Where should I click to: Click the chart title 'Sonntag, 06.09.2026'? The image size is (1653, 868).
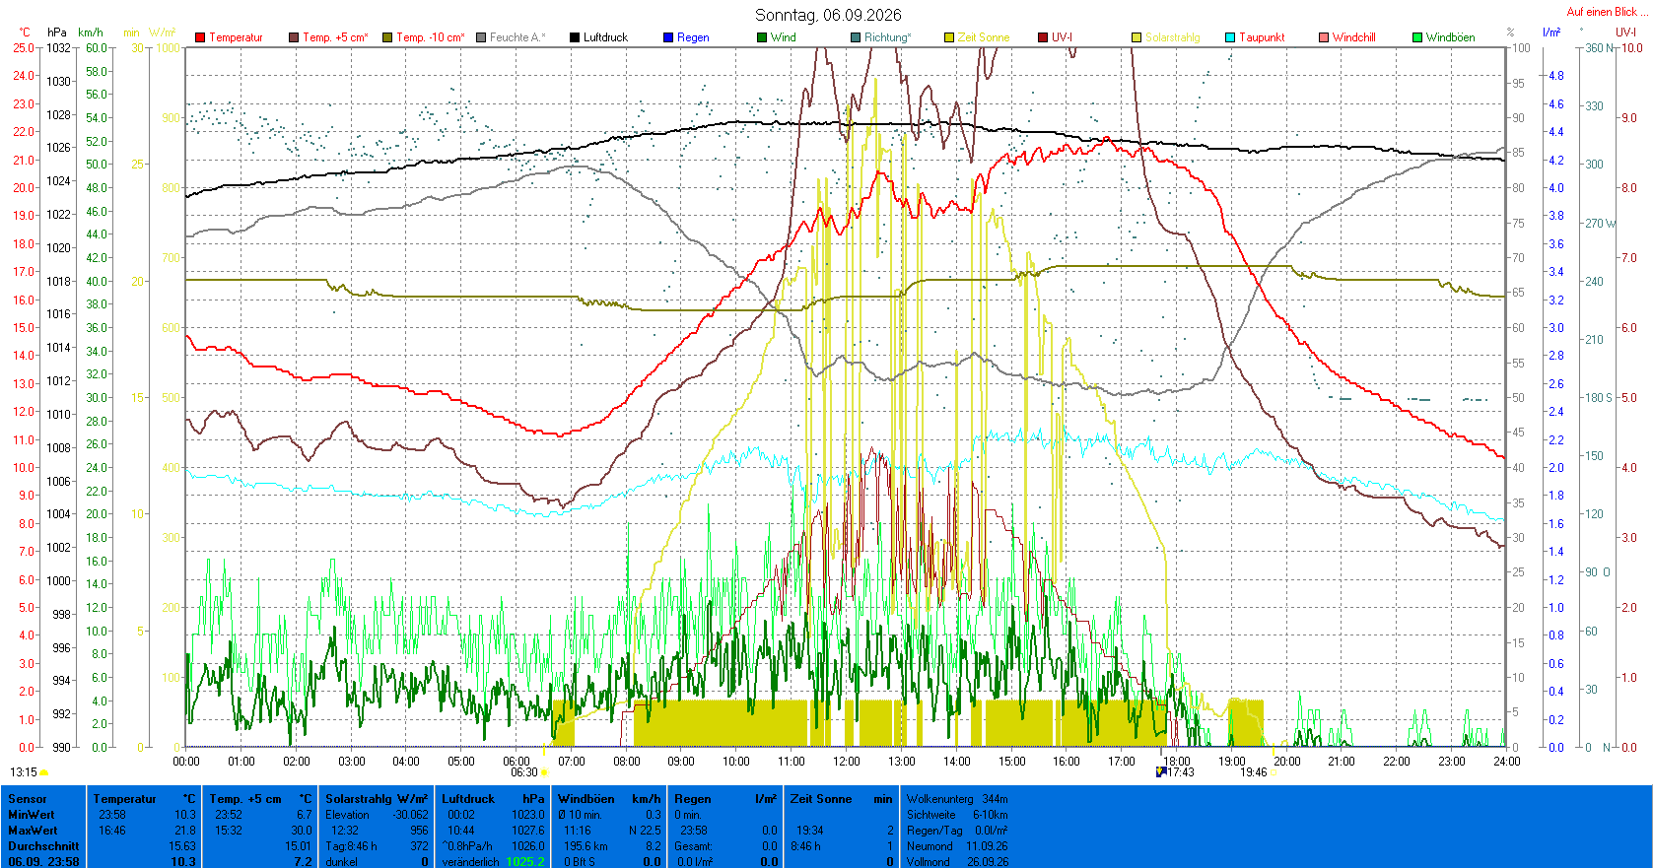828,15
